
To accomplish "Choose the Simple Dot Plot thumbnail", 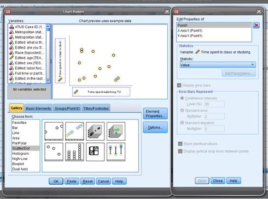I will 74,152.
